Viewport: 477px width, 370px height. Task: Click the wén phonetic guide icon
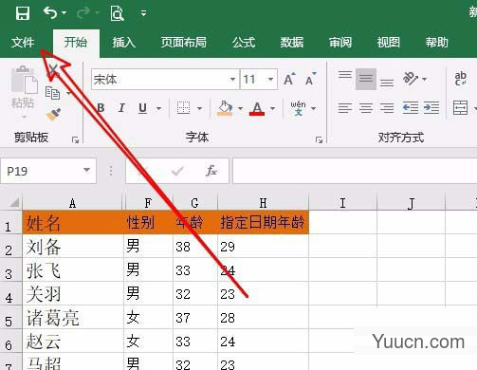(298, 108)
